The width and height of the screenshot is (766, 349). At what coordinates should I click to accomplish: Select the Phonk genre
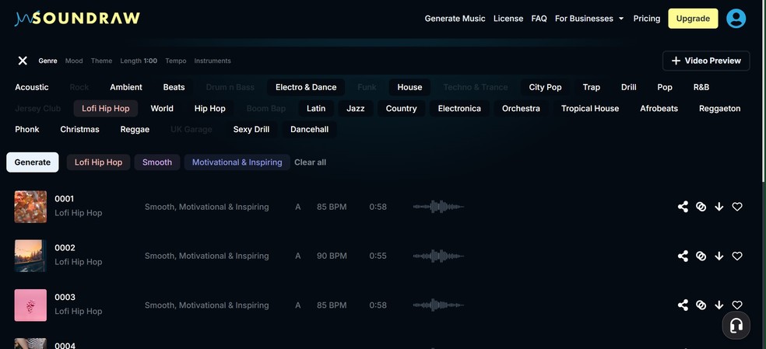27,129
